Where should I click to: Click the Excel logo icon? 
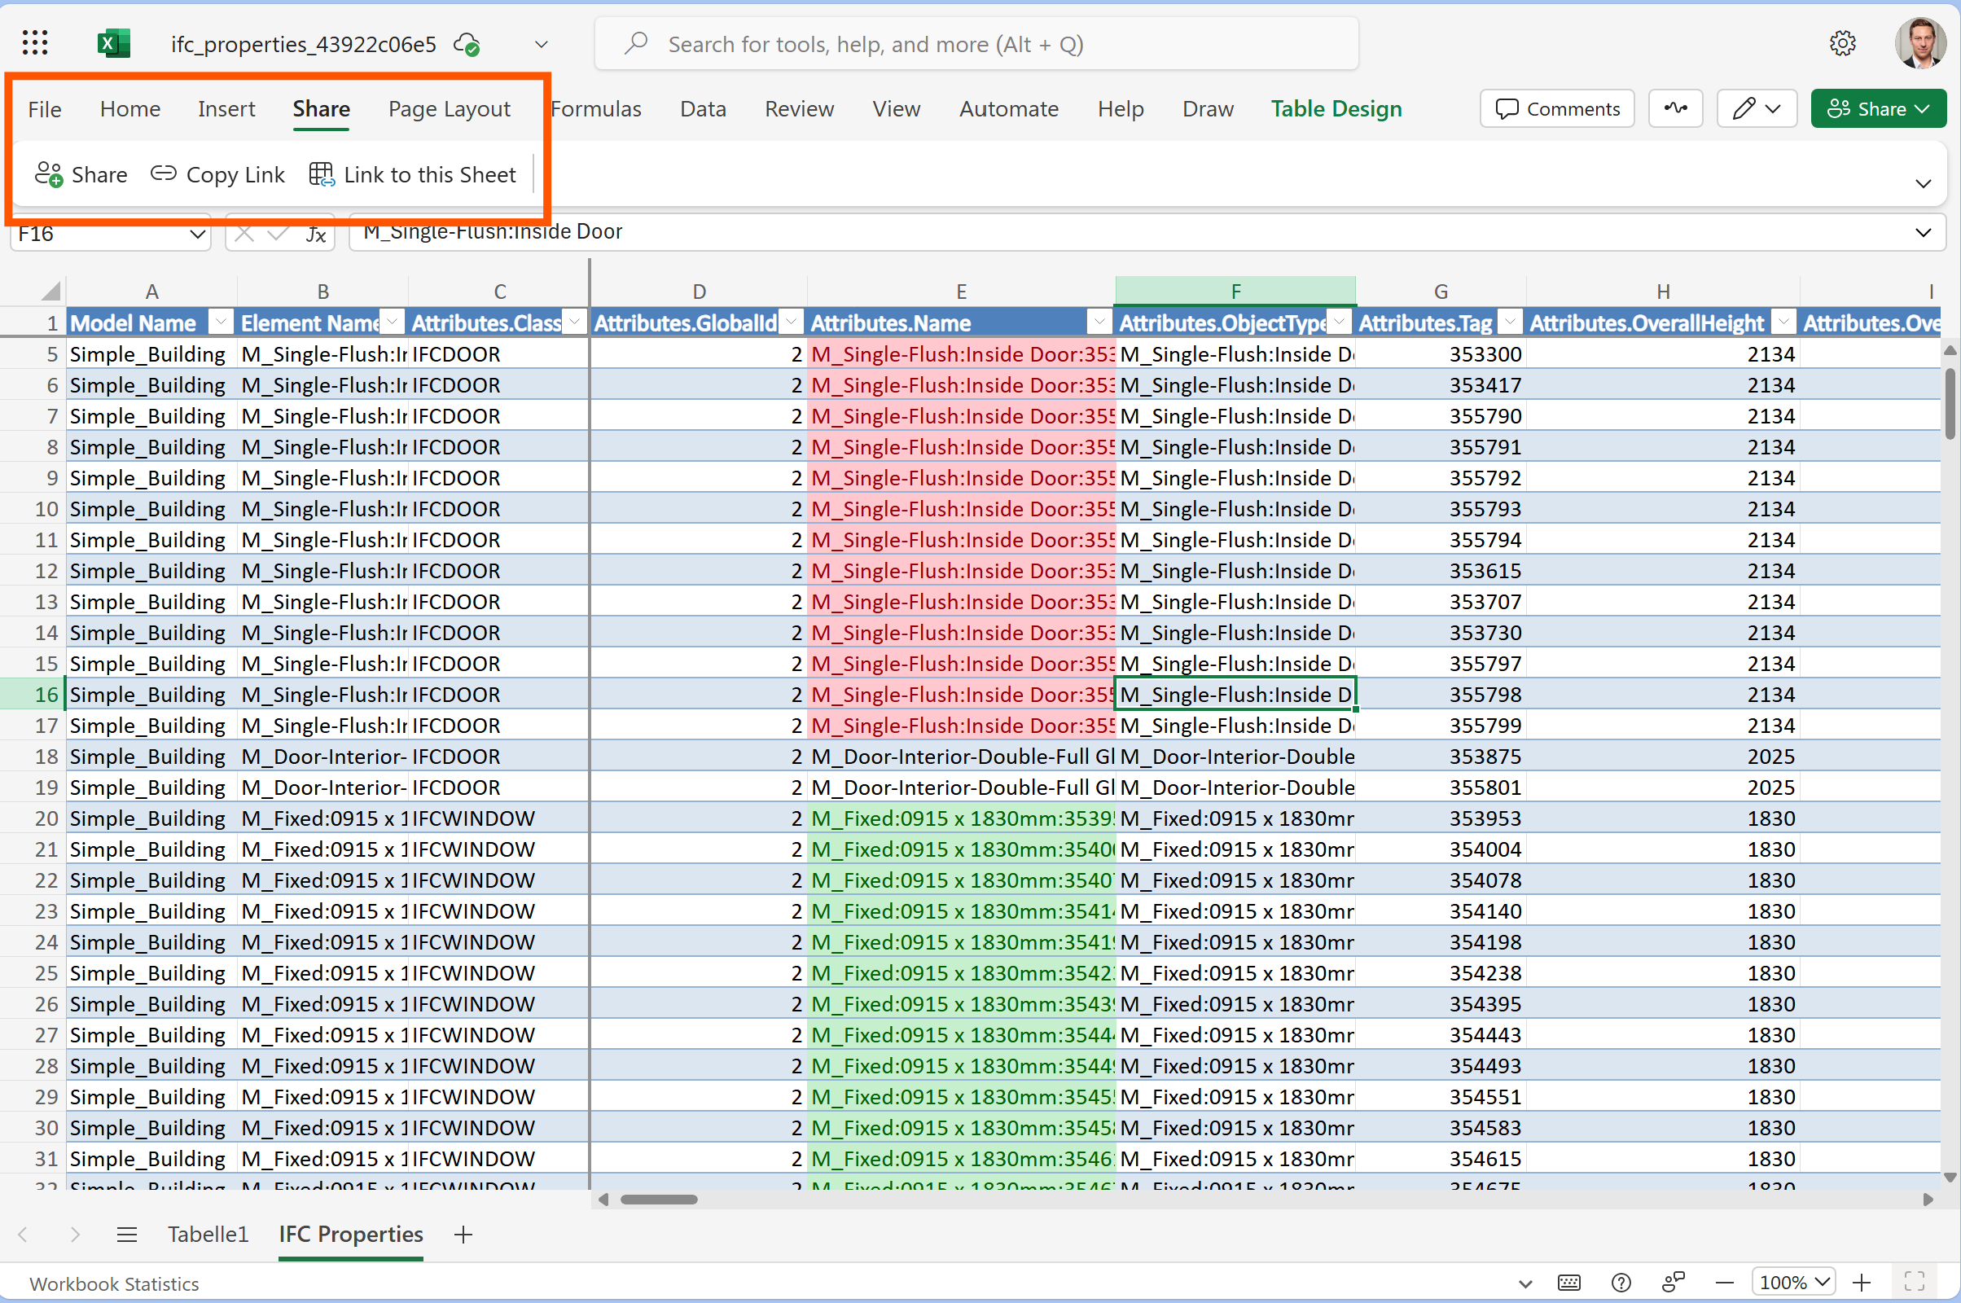pyautogui.click(x=114, y=43)
